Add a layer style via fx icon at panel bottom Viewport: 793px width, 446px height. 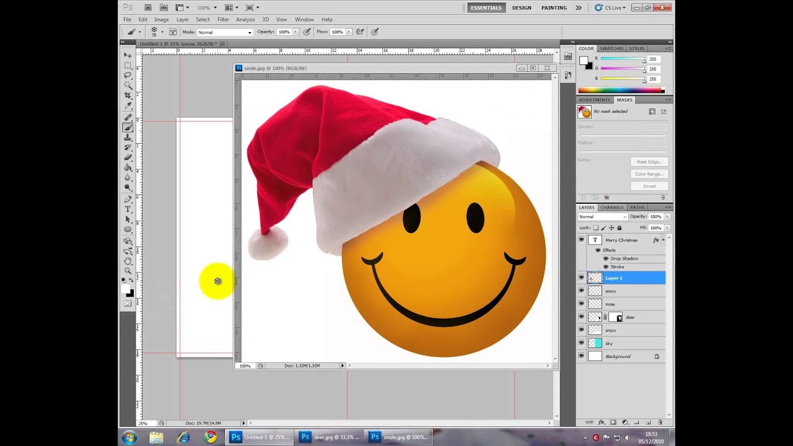(602, 422)
